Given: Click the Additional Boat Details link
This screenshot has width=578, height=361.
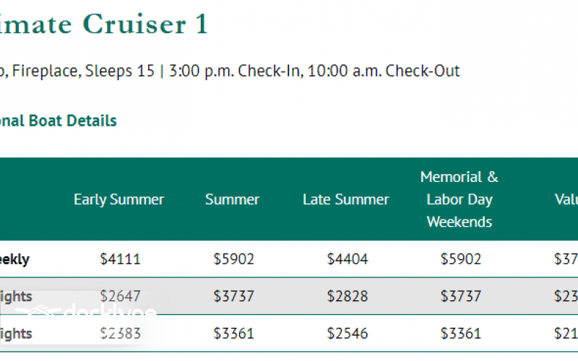Looking at the screenshot, I should (x=58, y=121).
